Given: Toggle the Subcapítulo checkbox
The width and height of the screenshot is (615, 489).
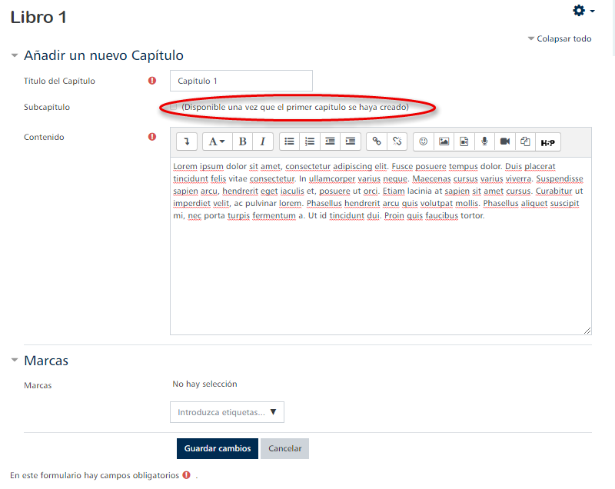Looking at the screenshot, I should (174, 107).
